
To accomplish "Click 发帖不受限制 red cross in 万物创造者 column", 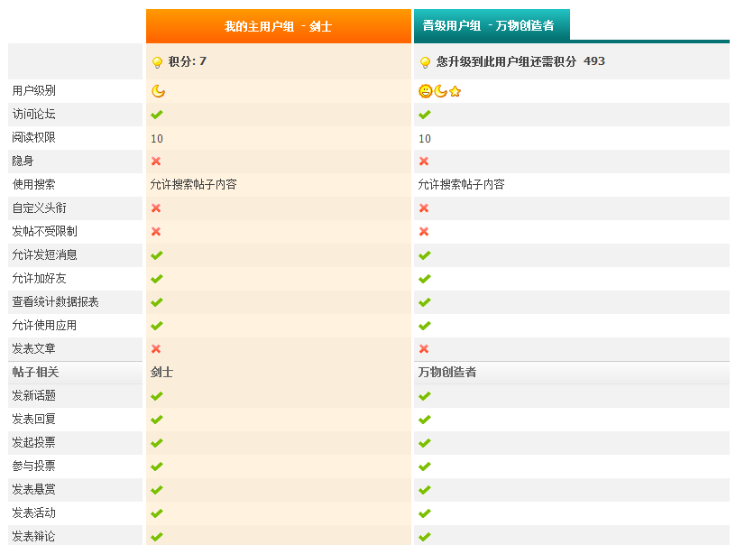I will (424, 231).
